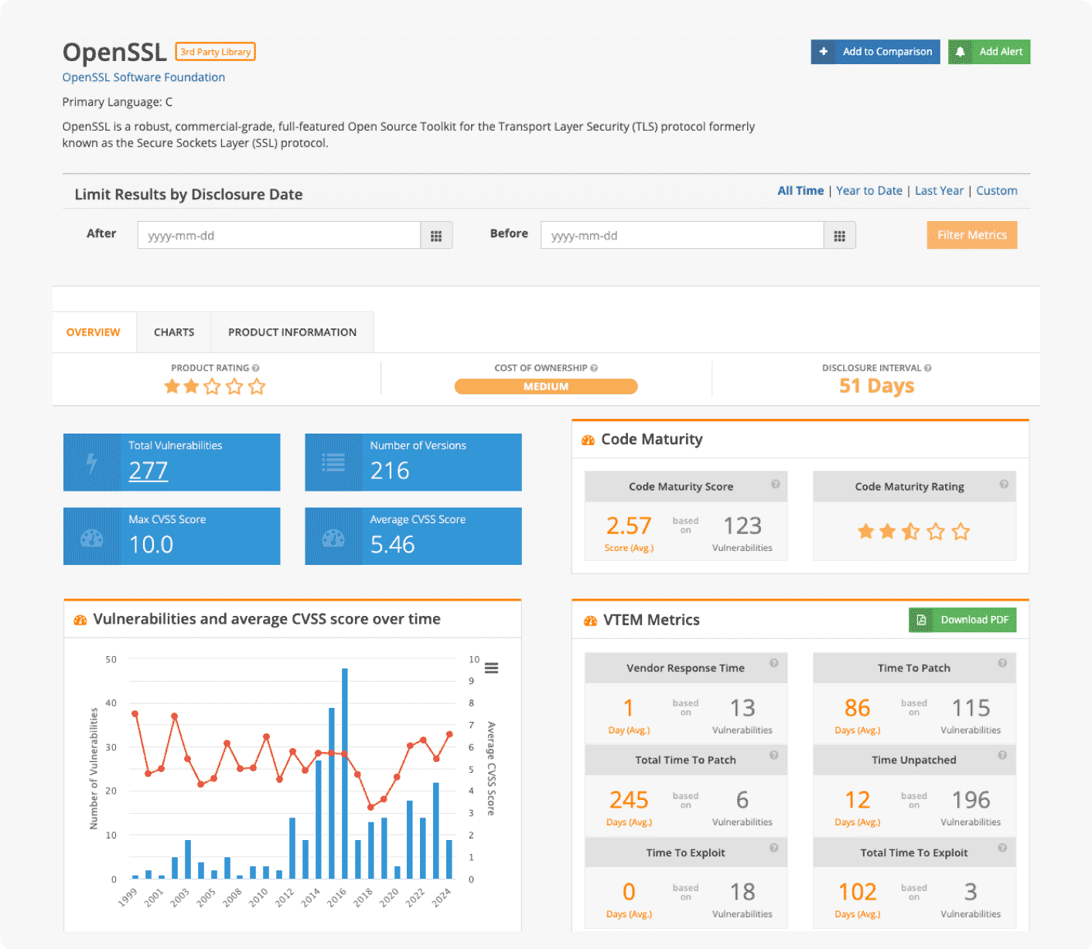Screen dimensions: 1092x949
Task: Click the Code Maturity Score help icon
Action: (775, 485)
